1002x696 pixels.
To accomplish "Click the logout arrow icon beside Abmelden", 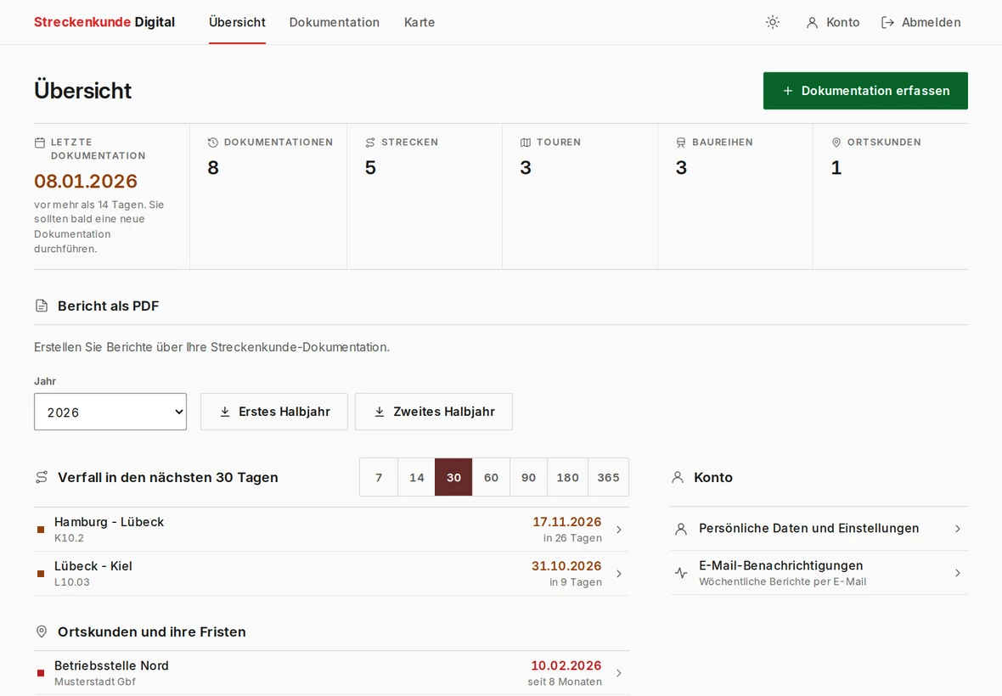I will coord(887,23).
